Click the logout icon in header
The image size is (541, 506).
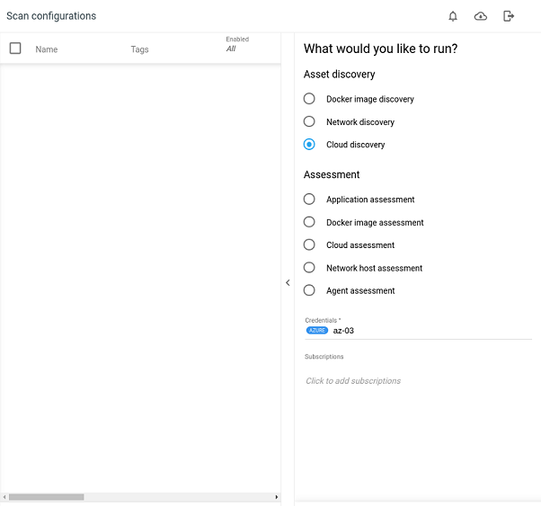click(509, 16)
